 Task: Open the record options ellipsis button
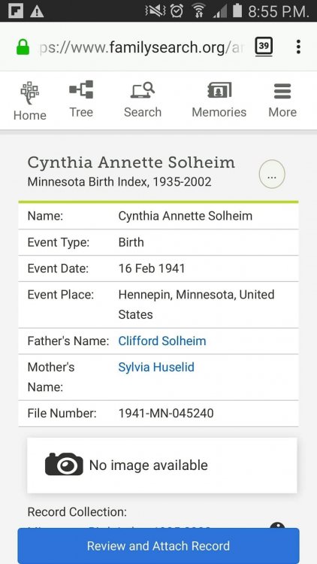coord(272,174)
